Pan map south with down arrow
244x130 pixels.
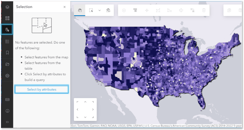[x=85, y=117]
